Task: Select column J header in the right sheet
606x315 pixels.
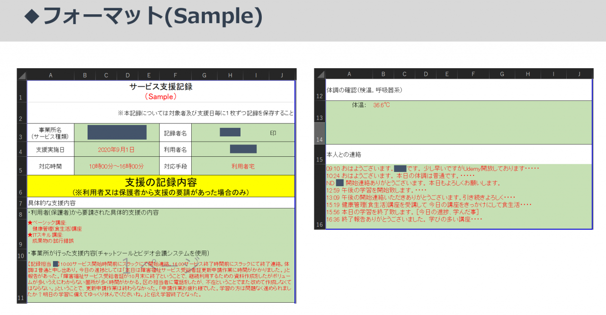Action: 580,74
